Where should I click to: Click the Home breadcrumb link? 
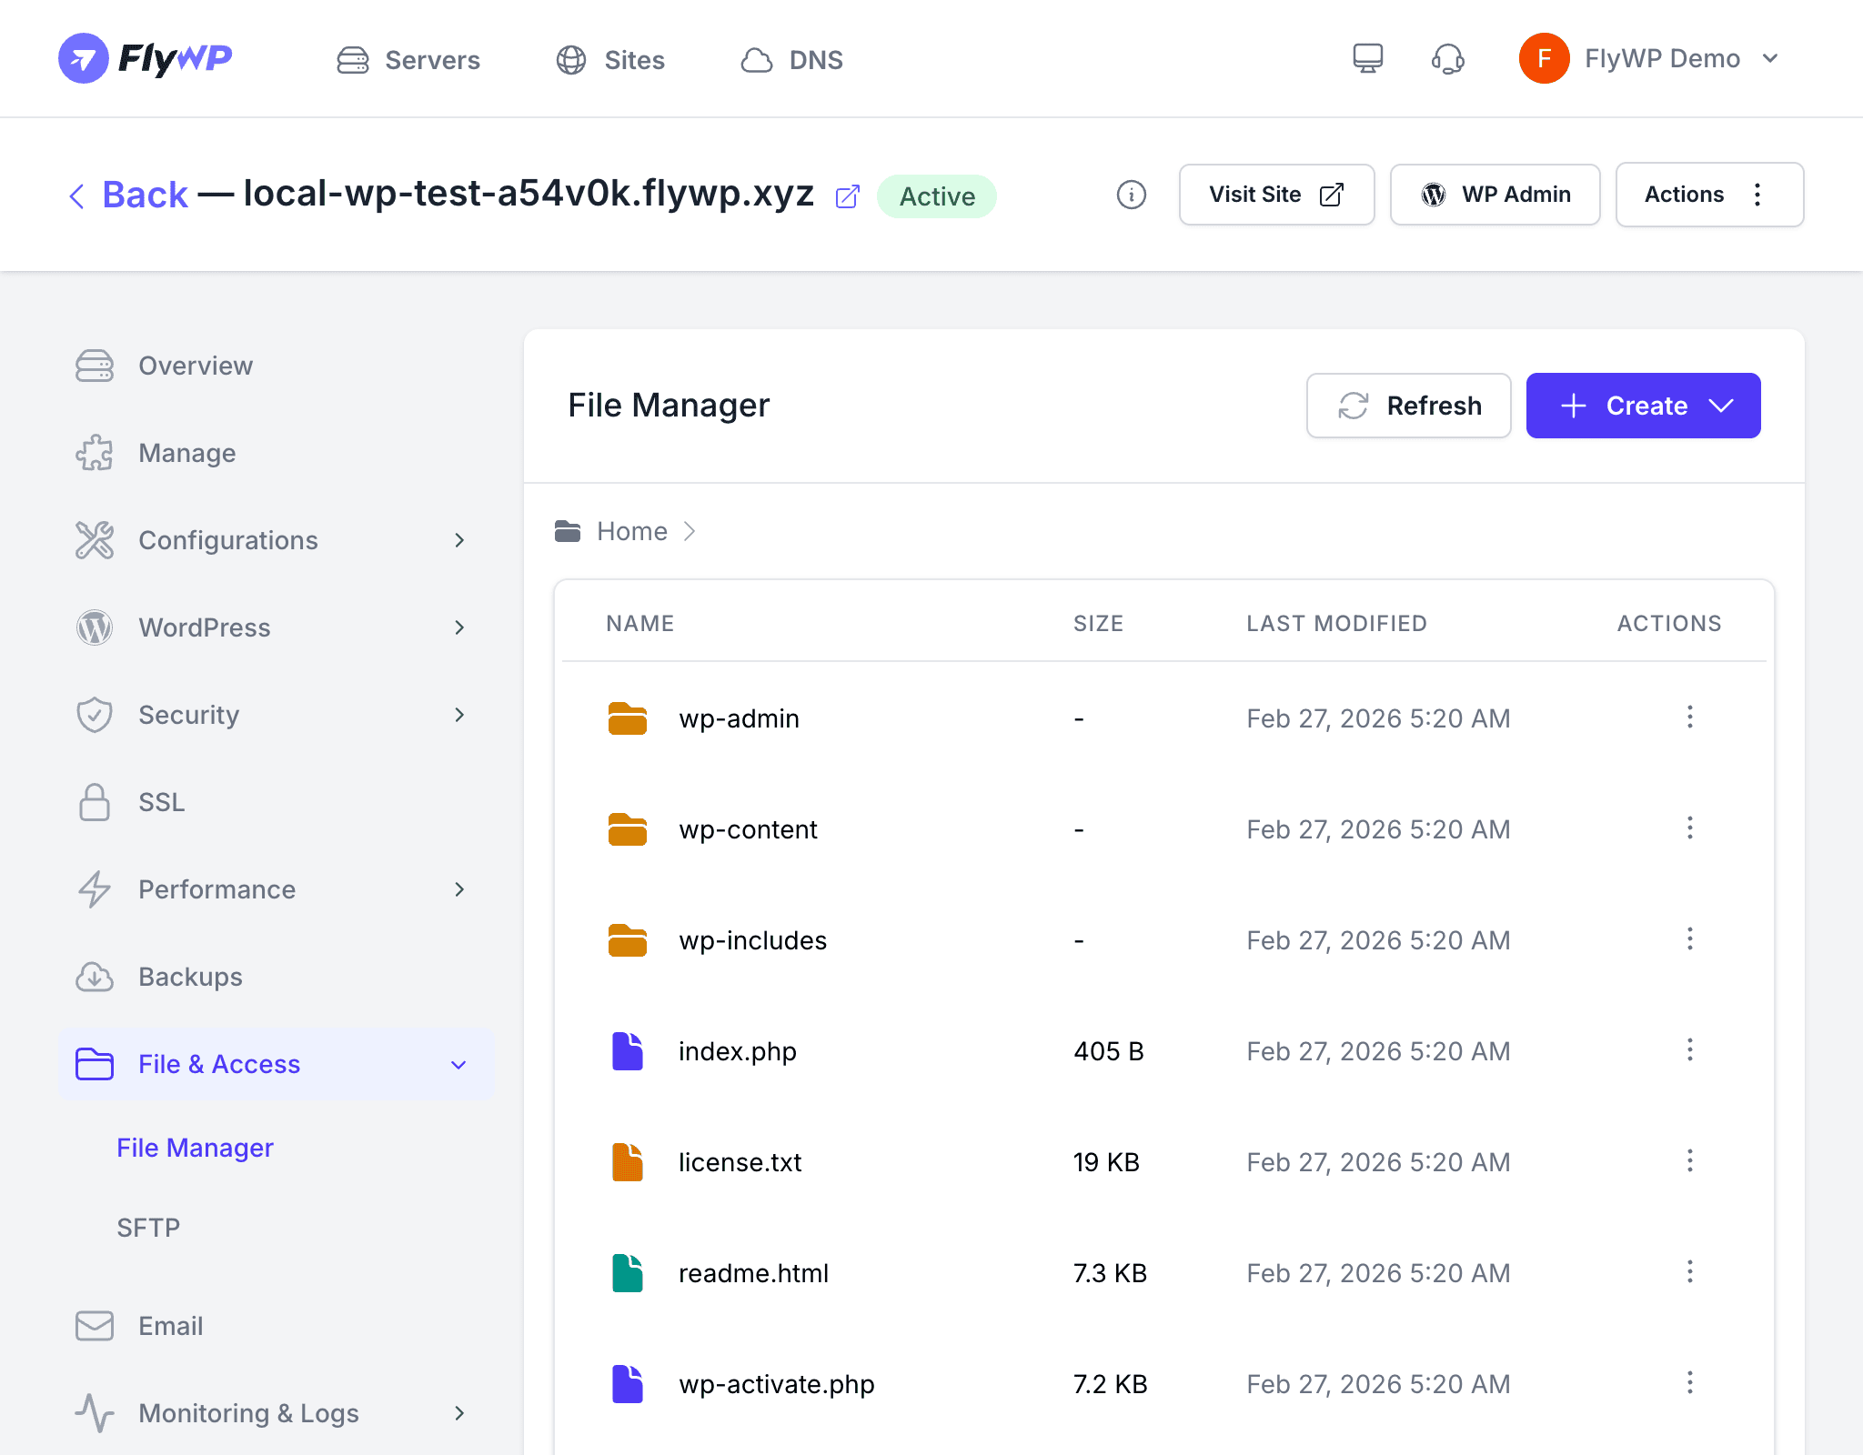632,531
